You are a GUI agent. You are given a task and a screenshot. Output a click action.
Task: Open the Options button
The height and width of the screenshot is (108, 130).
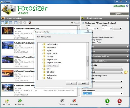click(119, 14)
